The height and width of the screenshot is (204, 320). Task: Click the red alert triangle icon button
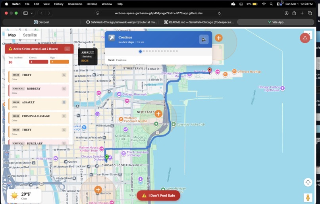tap(305, 38)
